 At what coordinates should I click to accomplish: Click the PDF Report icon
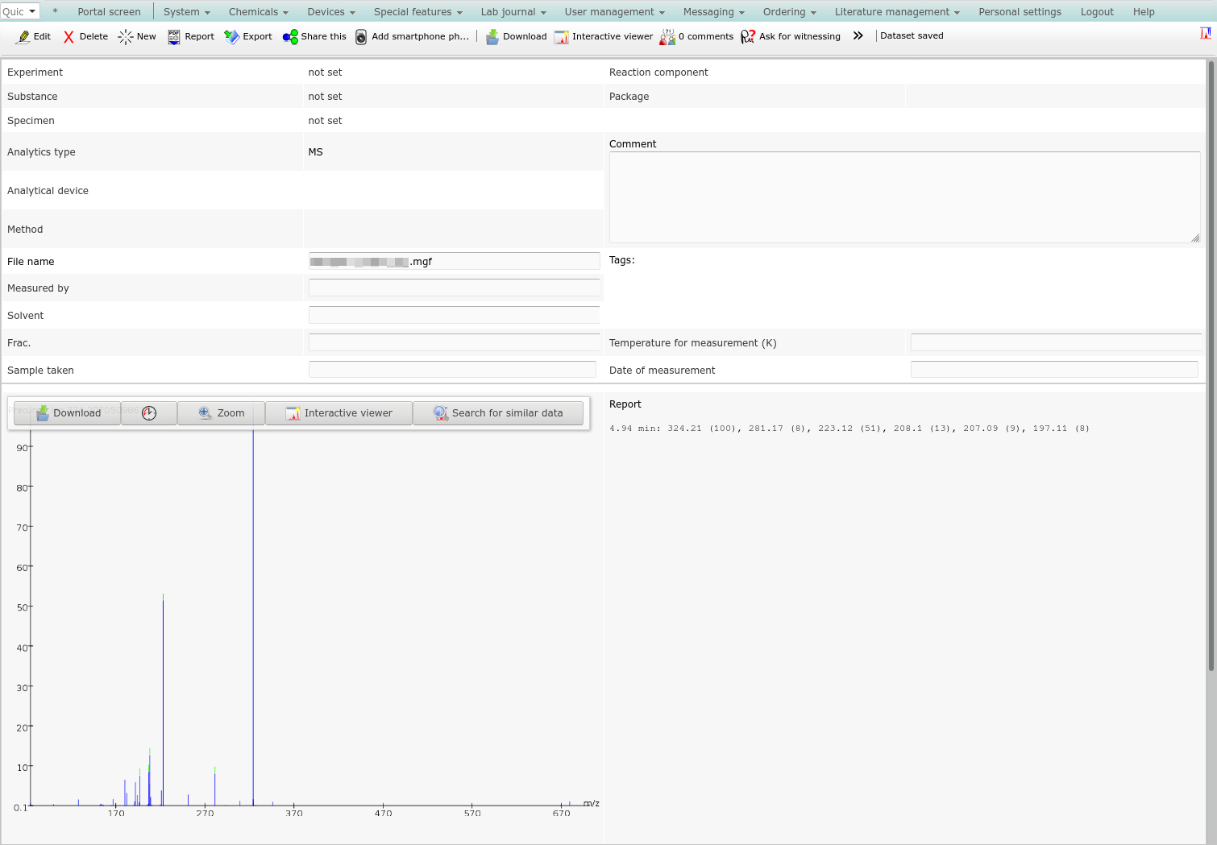coord(174,37)
